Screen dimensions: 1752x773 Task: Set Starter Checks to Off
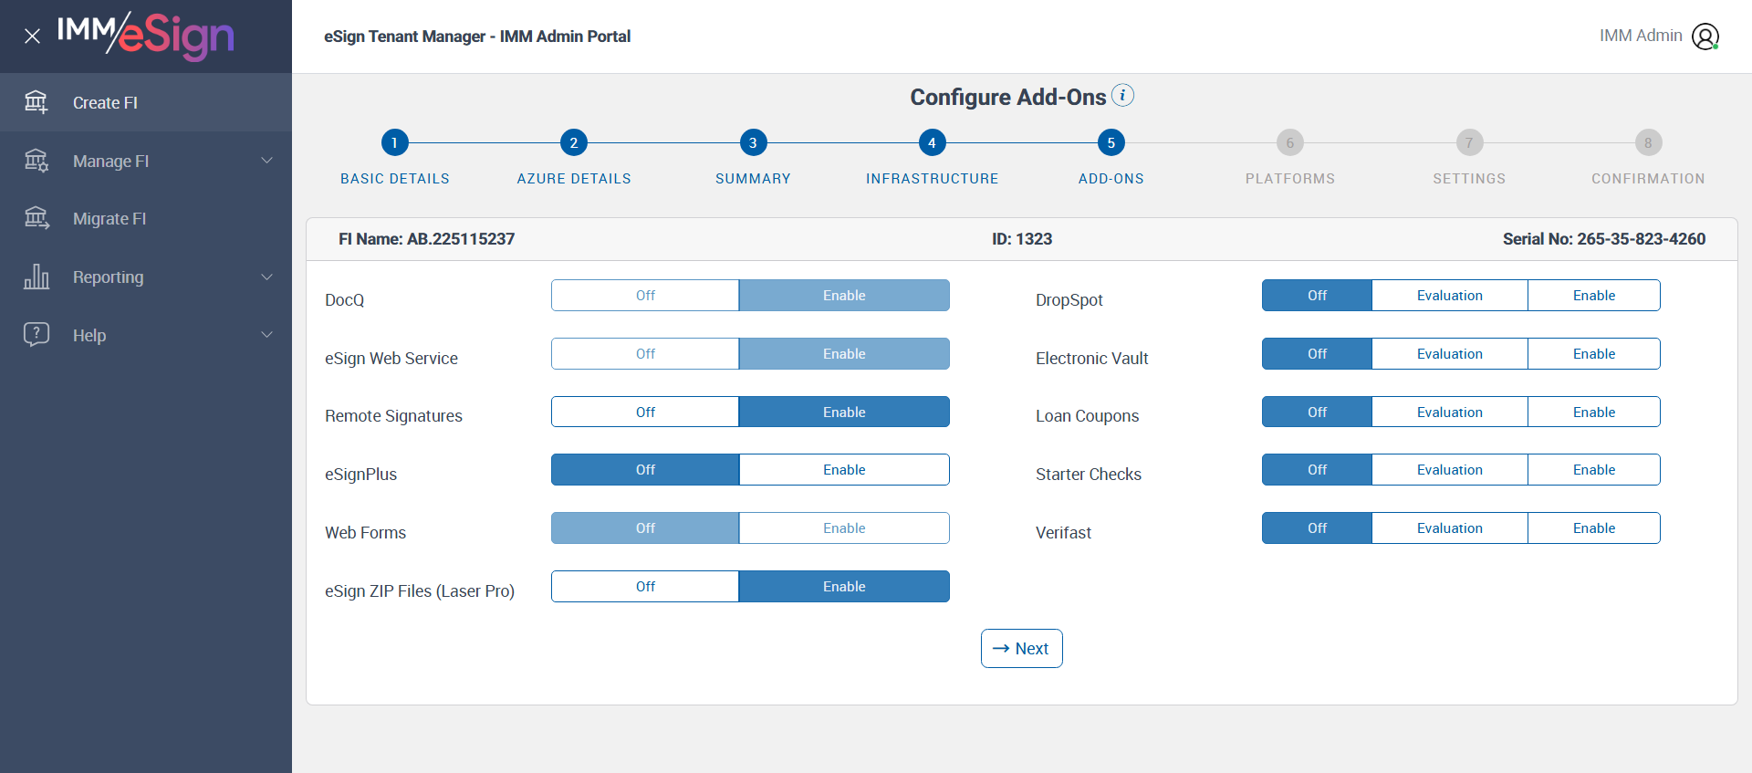coord(1317,470)
